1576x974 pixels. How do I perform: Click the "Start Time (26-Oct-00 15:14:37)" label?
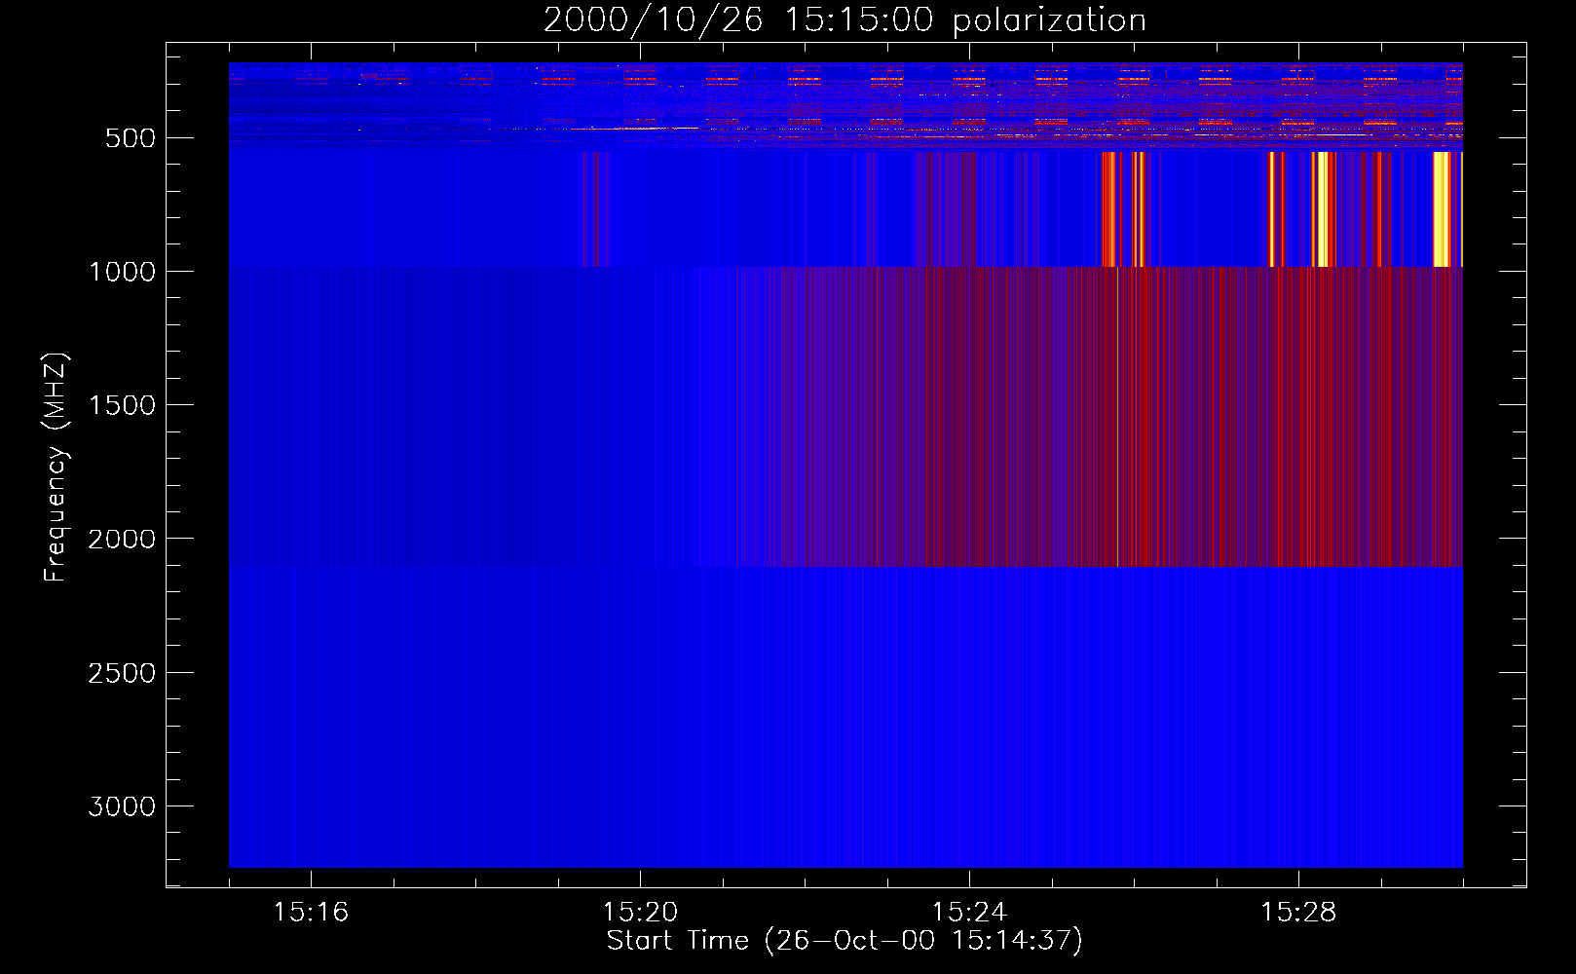(x=844, y=941)
